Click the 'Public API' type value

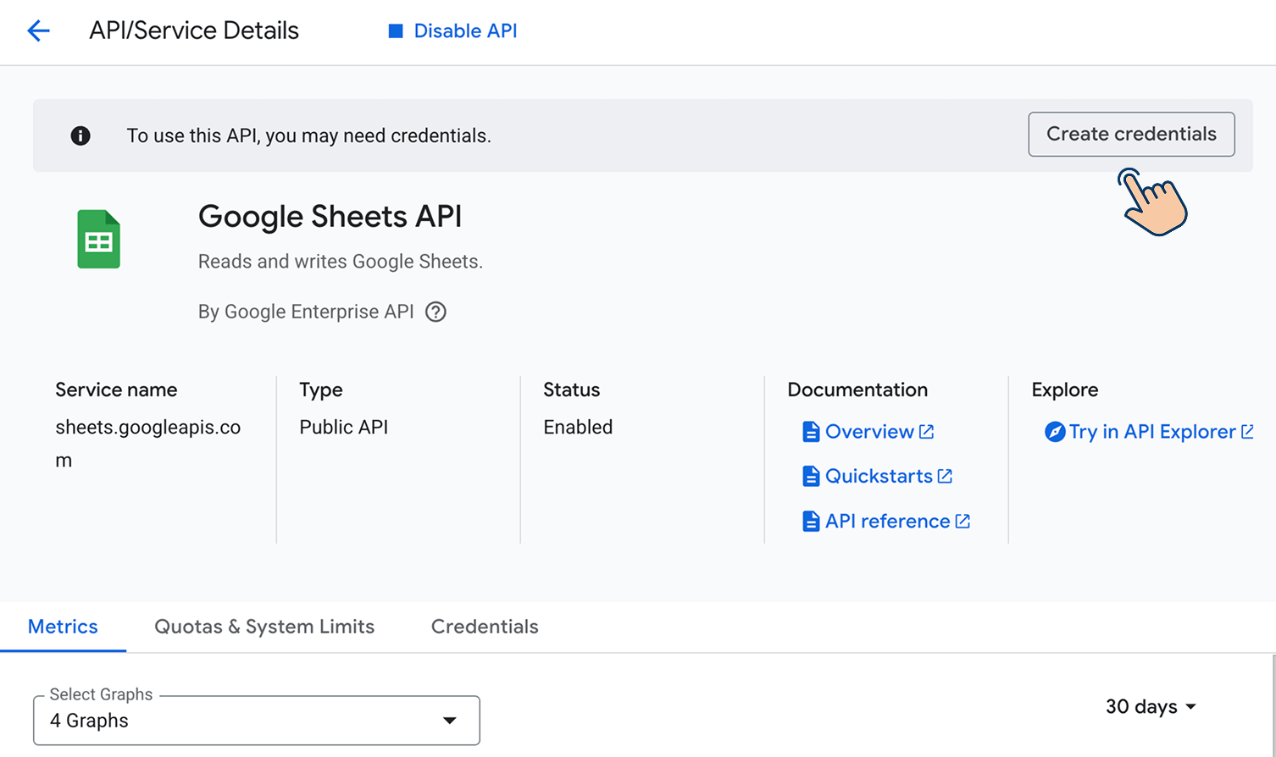coord(344,427)
